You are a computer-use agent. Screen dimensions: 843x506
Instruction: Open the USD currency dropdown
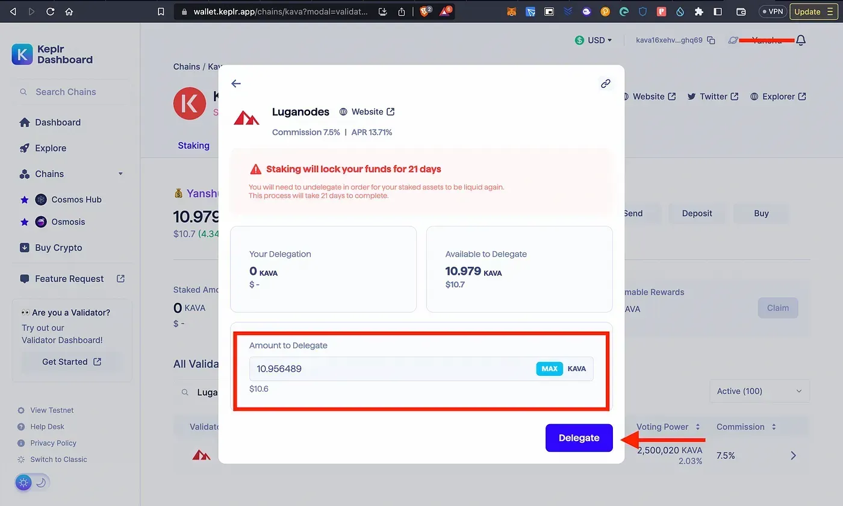click(594, 40)
